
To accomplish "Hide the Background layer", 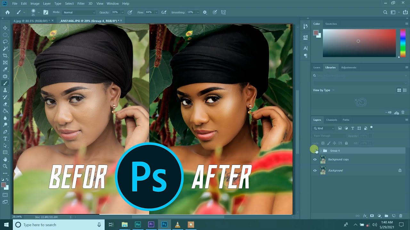I will click(x=315, y=171).
